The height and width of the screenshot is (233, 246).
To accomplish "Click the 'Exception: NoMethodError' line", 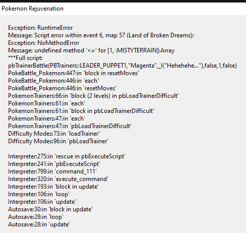I will 43,43.
